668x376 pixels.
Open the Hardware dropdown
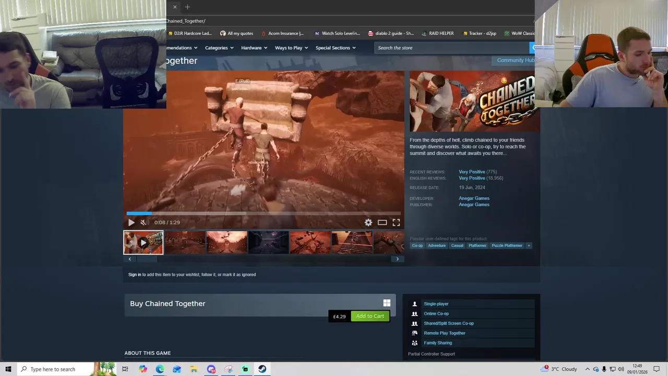(x=254, y=48)
